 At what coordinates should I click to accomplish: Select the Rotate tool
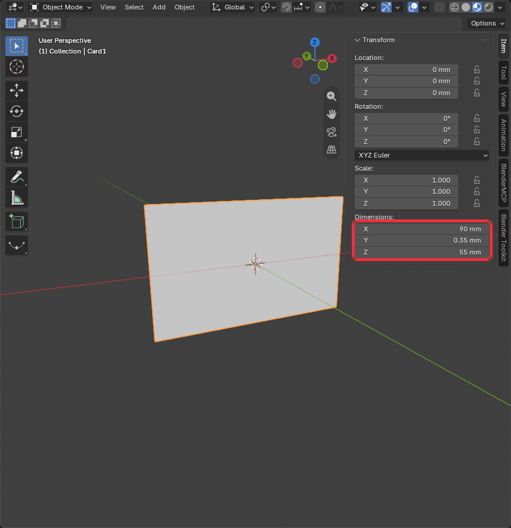17,111
